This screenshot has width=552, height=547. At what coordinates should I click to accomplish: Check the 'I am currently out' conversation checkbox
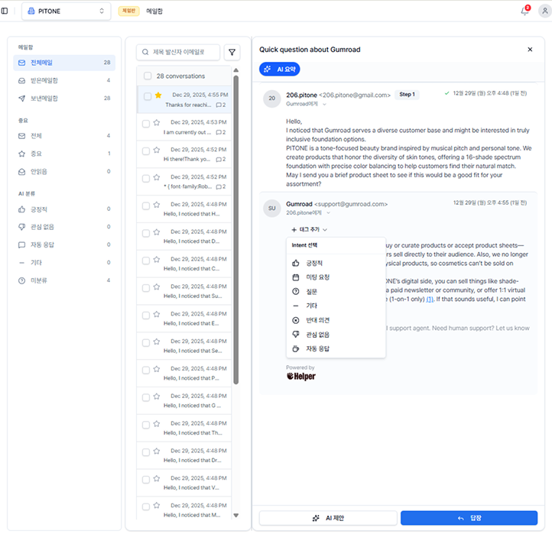(x=146, y=124)
